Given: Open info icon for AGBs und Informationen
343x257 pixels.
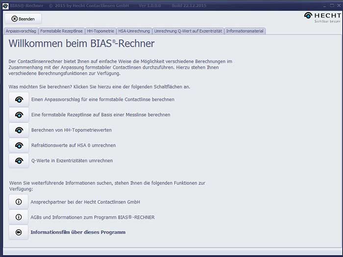Looking at the screenshot, I should [19, 217].
